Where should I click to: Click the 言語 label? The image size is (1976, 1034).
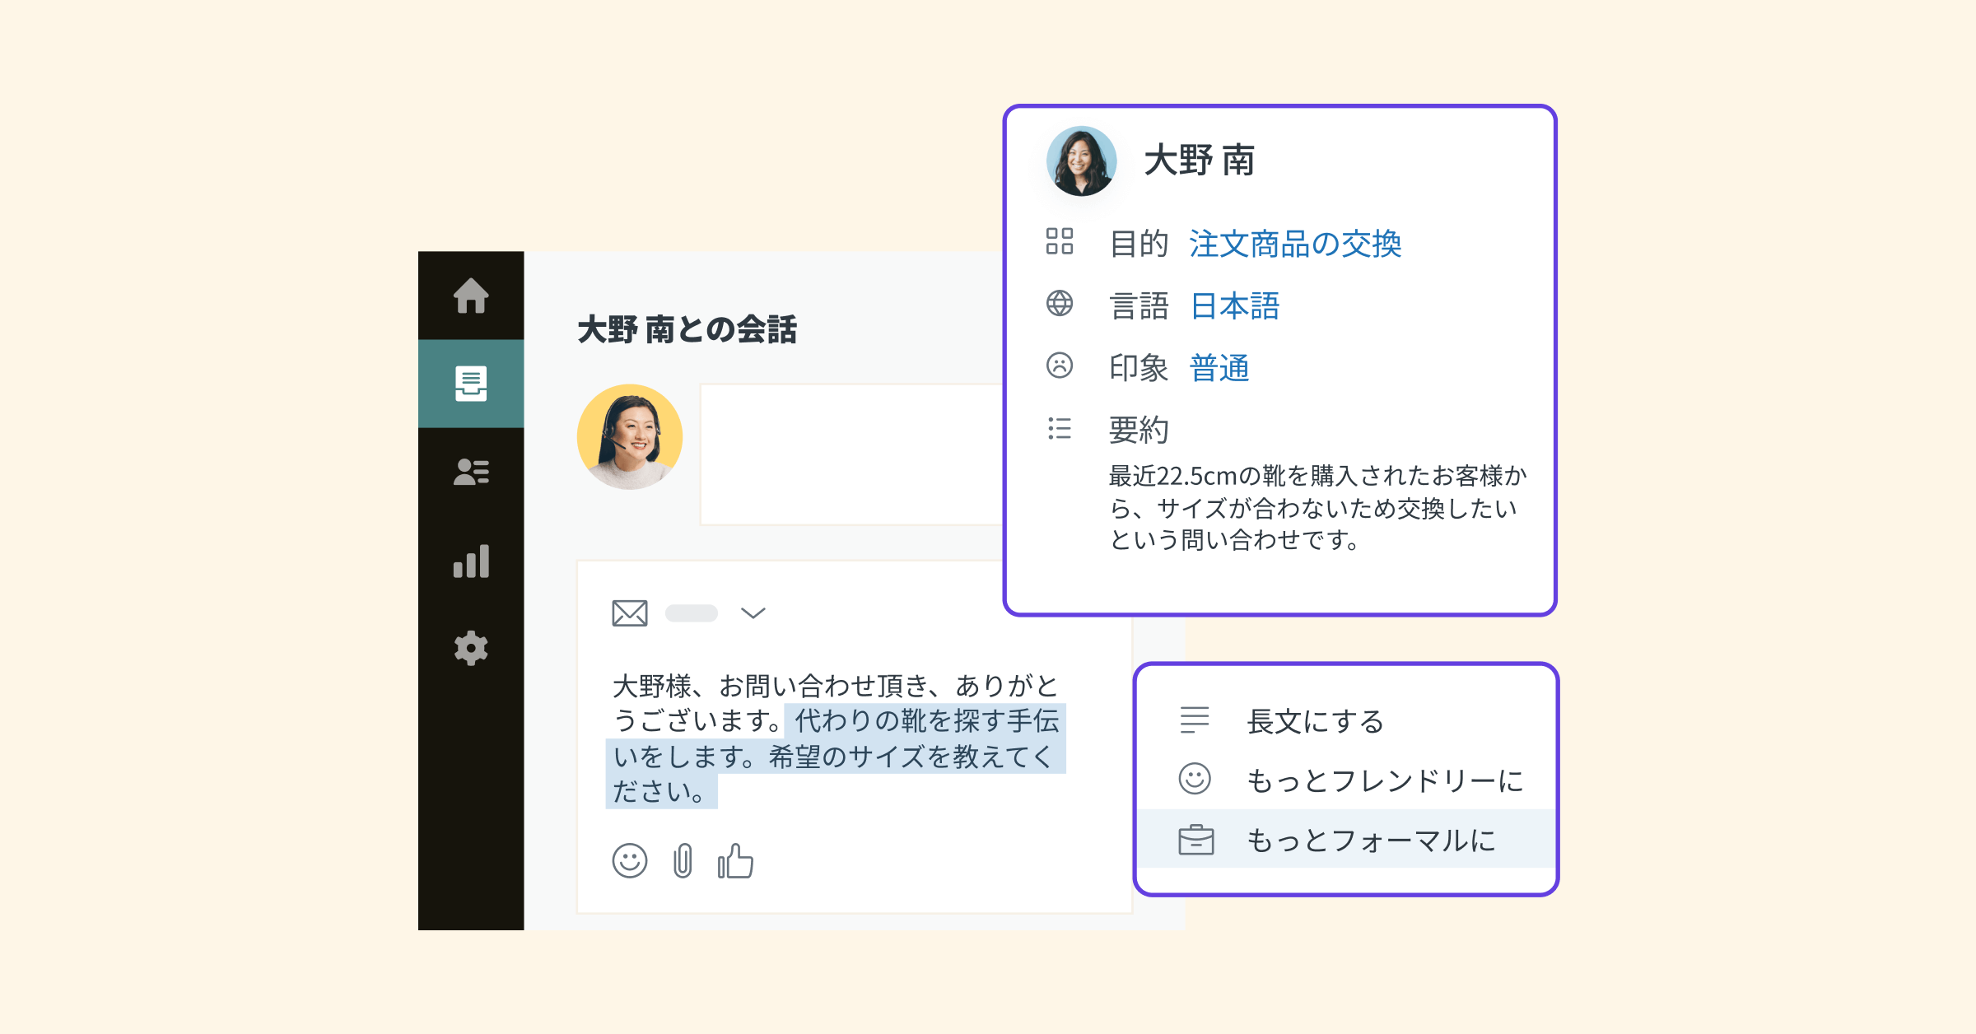(x=1139, y=306)
